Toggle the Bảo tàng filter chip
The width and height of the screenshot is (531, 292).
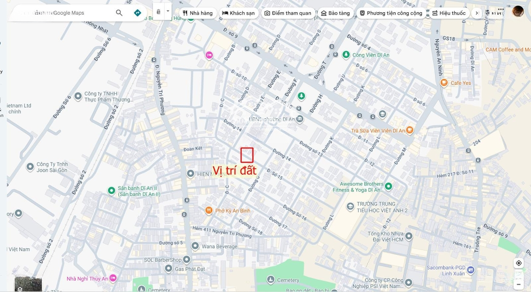336,13
